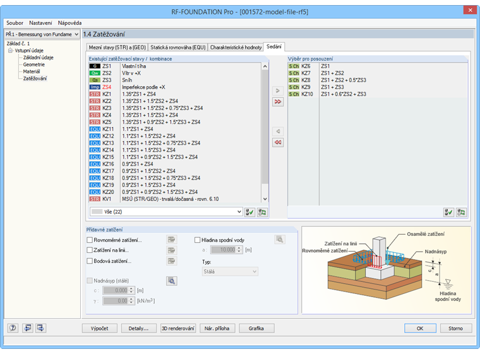Click the remove selected load case arrow
This screenshot has width=480, height=354.
coord(278,131)
